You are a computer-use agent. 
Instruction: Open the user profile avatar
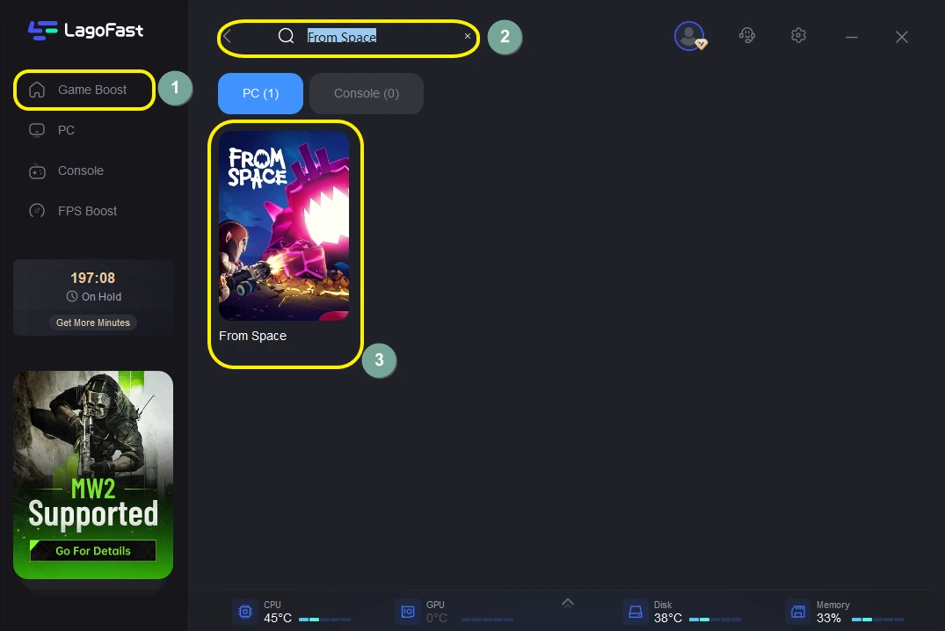coord(689,36)
